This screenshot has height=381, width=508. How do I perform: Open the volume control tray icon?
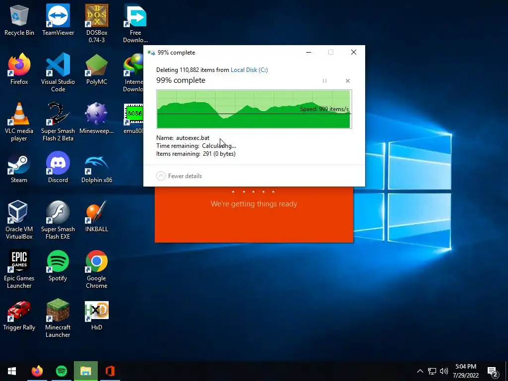[x=444, y=371]
